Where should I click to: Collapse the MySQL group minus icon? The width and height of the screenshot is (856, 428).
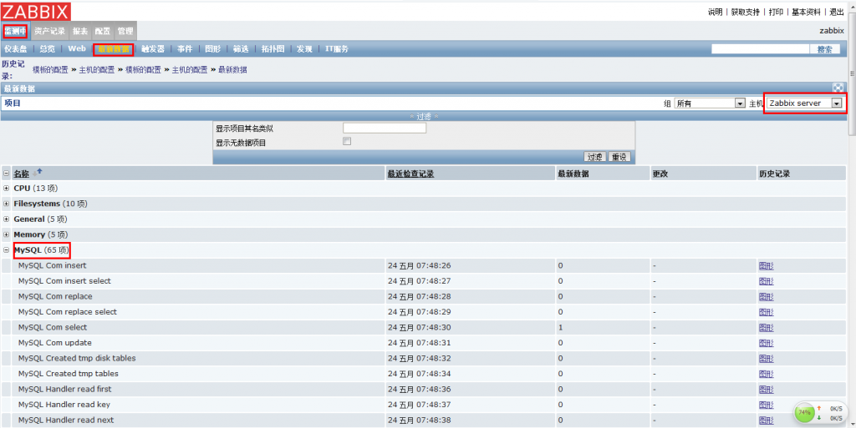[7, 250]
